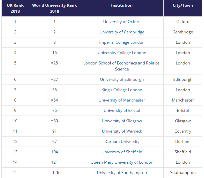Image resolution: width=204 pixels, height=178 pixels.
Task: Click the world rank '36' cell
Action: [55, 90]
